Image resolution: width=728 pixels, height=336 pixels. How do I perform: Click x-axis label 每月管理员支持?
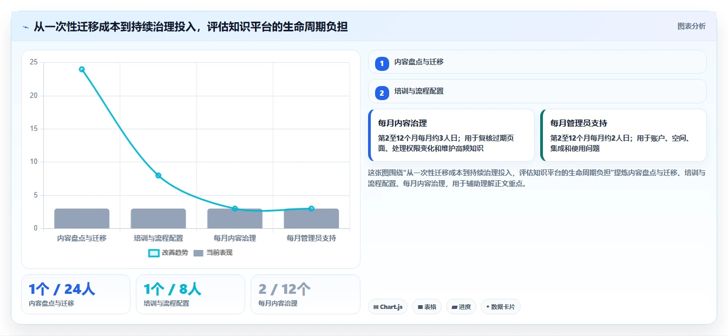pyautogui.click(x=311, y=238)
